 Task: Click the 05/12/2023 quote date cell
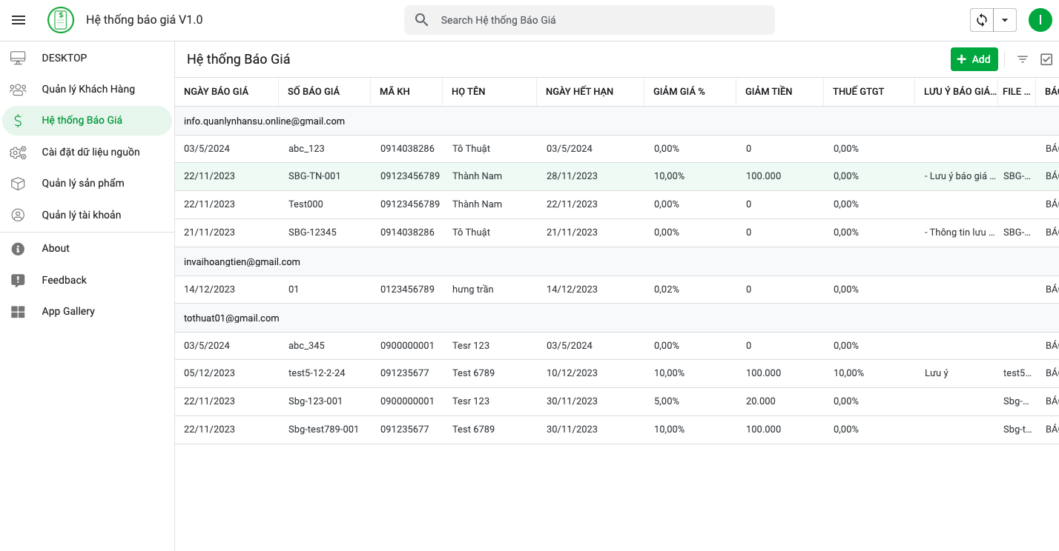click(209, 373)
